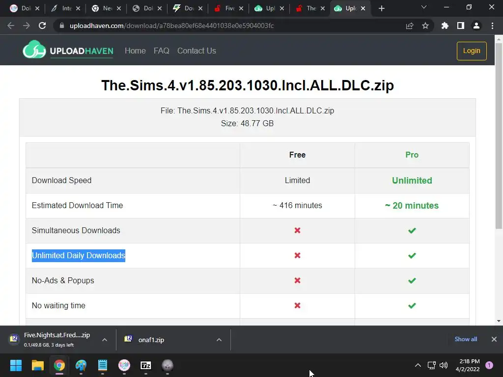
Task: Click the network icon in system tray
Action: pos(431,365)
